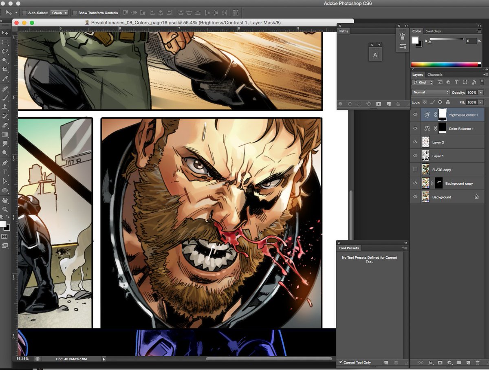
Task: Open the Fill slider dropdown arrow
Action: pyautogui.click(x=481, y=102)
